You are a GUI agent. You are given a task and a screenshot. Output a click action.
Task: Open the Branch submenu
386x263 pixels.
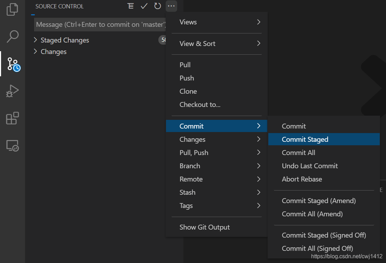click(x=190, y=166)
